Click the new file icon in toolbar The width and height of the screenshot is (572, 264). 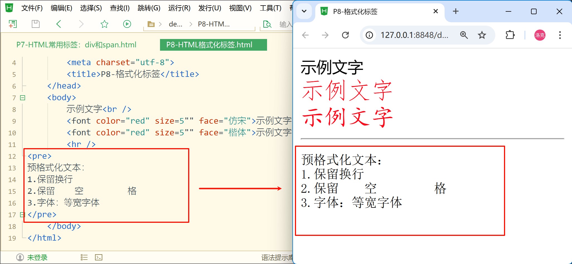click(x=13, y=24)
